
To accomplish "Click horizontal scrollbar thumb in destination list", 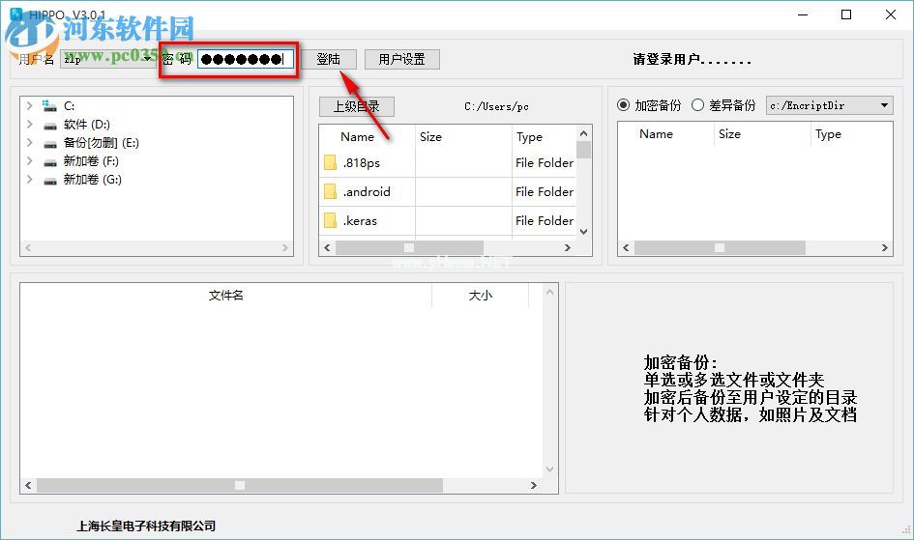I will pos(720,248).
